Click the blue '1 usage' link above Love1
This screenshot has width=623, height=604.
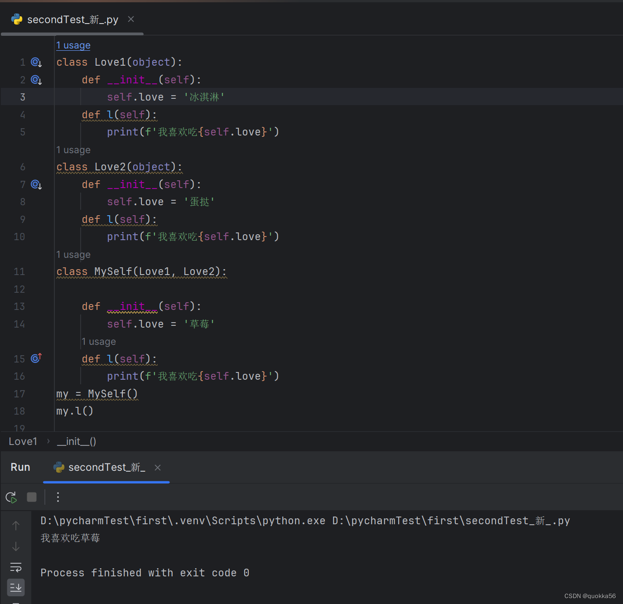pyautogui.click(x=73, y=45)
